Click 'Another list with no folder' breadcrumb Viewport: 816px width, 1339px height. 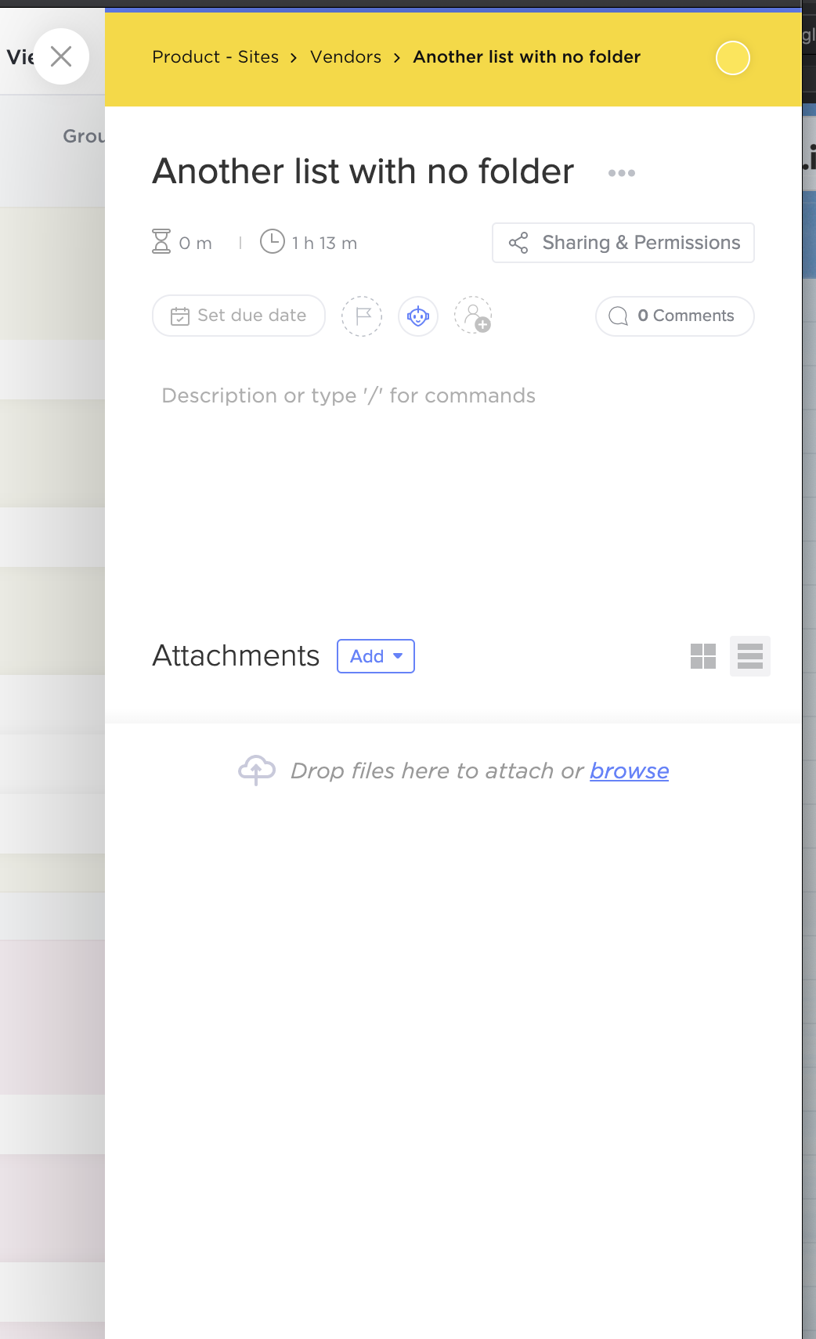pos(526,57)
